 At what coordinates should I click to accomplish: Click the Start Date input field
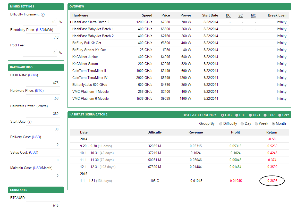(x=43, y=129)
